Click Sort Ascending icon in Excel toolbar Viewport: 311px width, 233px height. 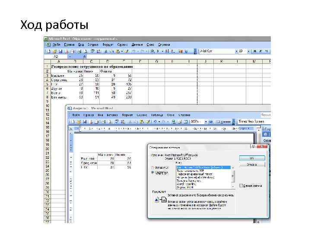click(167, 51)
